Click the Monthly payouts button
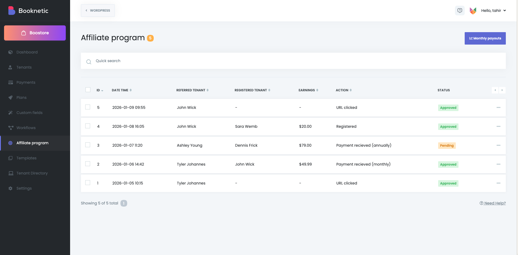 [485, 38]
